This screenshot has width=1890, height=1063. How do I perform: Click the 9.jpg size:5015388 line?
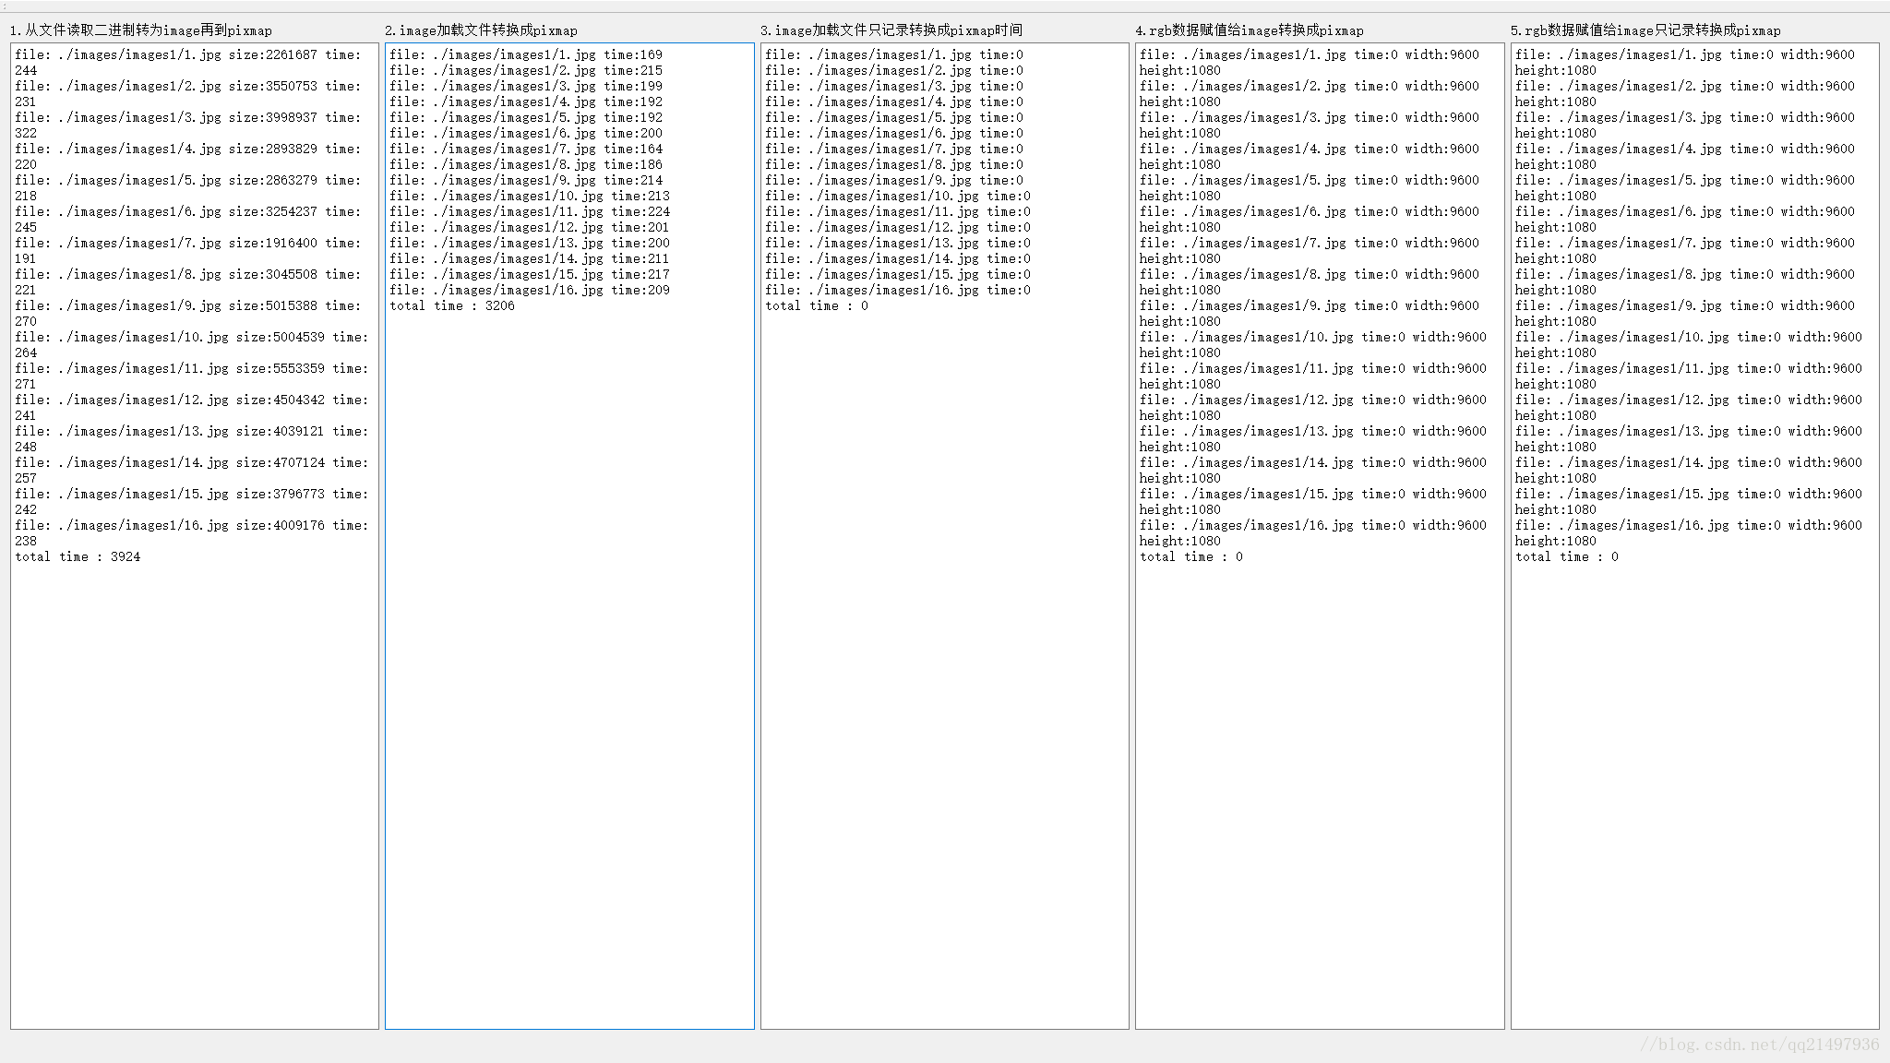pyautogui.click(x=187, y=306)
